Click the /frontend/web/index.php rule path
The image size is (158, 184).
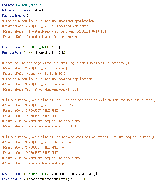click(x=49, y=126)
